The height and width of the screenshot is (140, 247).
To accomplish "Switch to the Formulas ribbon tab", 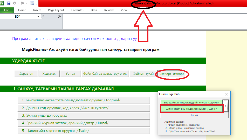I will pos(77,10).
